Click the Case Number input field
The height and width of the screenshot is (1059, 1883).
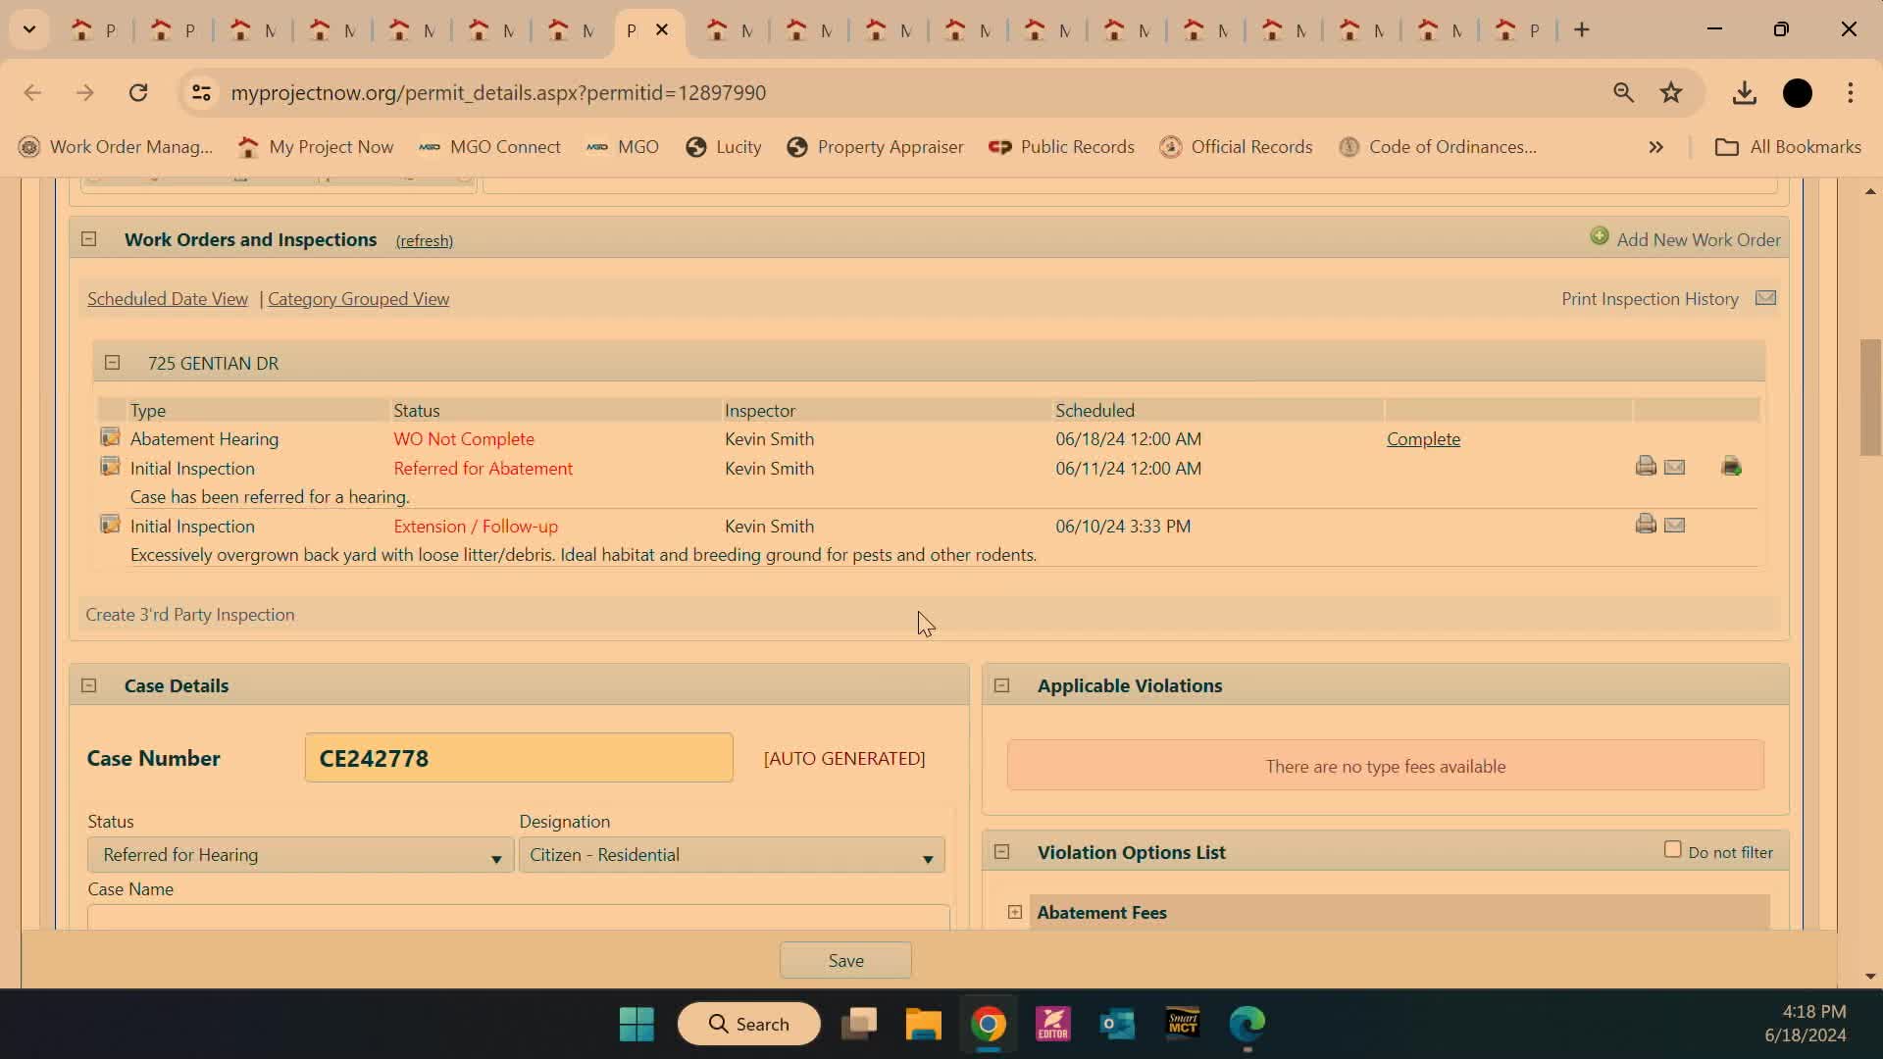pos(519,758)
